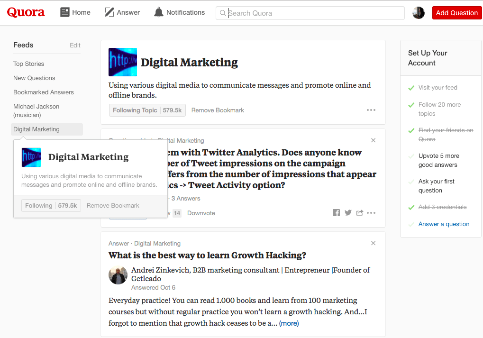Click the Ask your first question item
This screenshot has height=338, width=483.
tap(436, 186)
